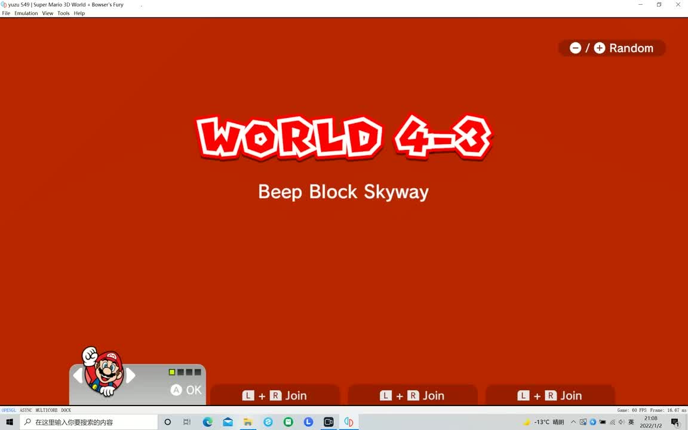Open File Explorer from taskbar
This screenshot has height=430, width=688.
(x=248, y=422)
